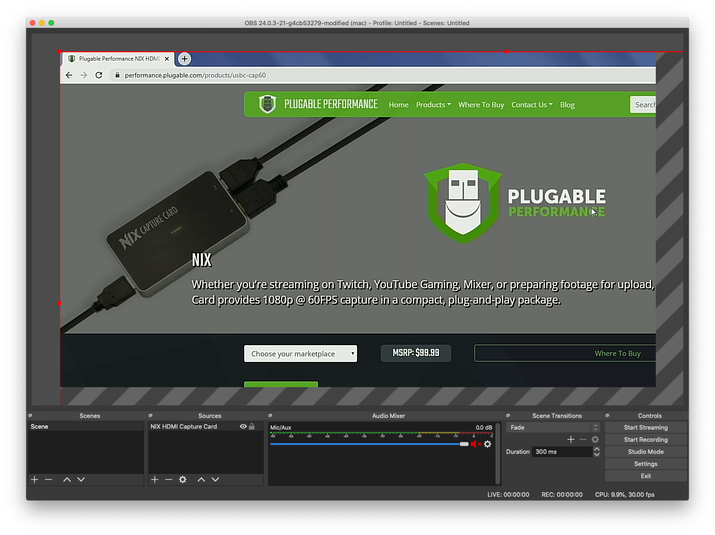Toggle visibility of NIX HDMI Capture Card
This screenshot has width=715, height=535.
(243, 426)
